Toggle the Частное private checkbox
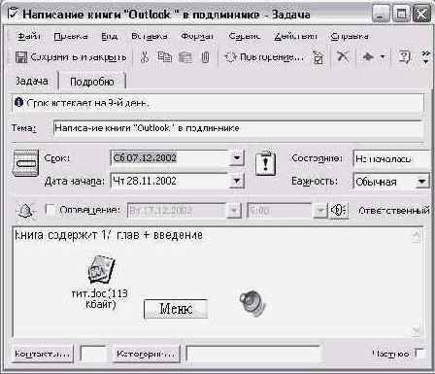The width and height of the screenshot is (435, 374). pos(419,353)
